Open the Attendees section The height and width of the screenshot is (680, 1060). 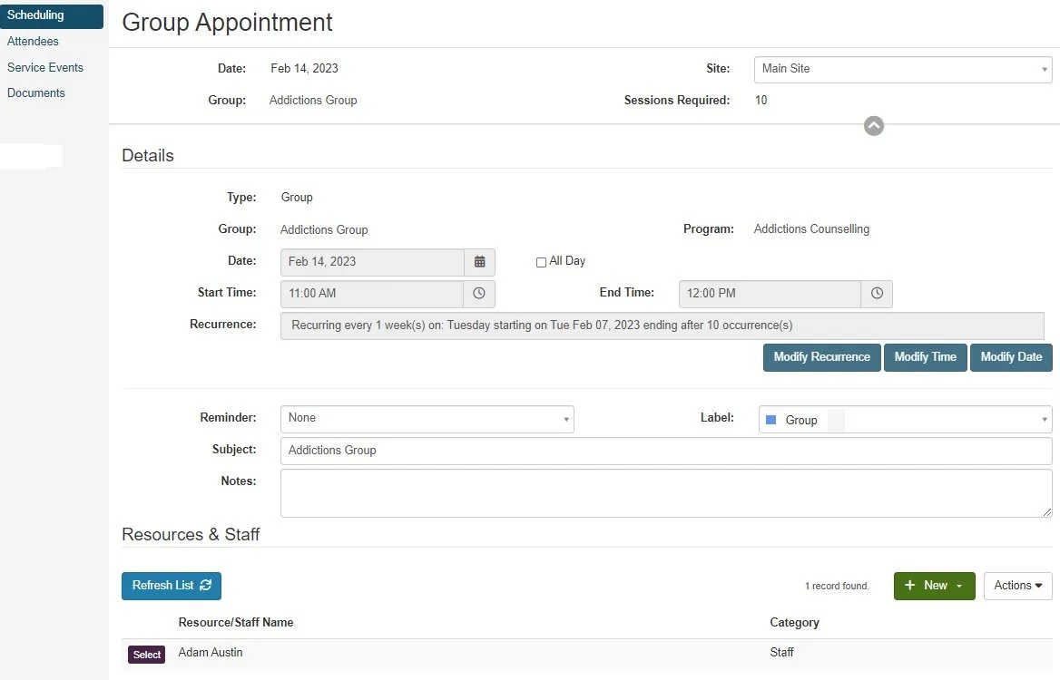point(33,41)
